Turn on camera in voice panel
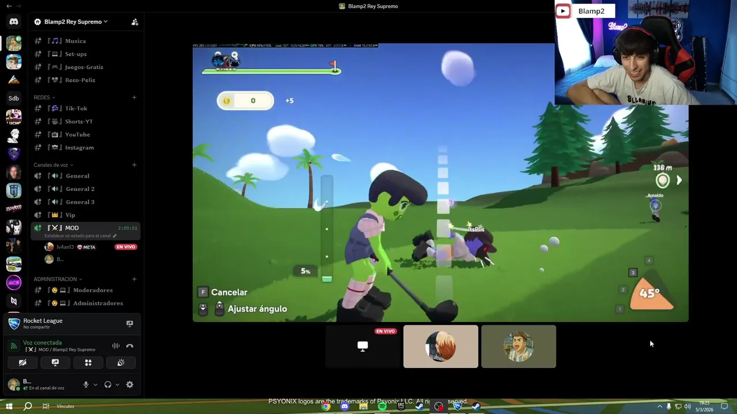This screenshot has height=414, width=737. click(22, 363)
